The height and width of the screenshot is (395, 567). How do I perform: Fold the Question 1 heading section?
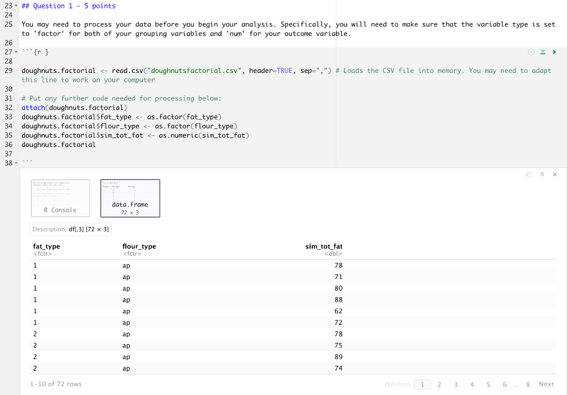click(16, 6)
